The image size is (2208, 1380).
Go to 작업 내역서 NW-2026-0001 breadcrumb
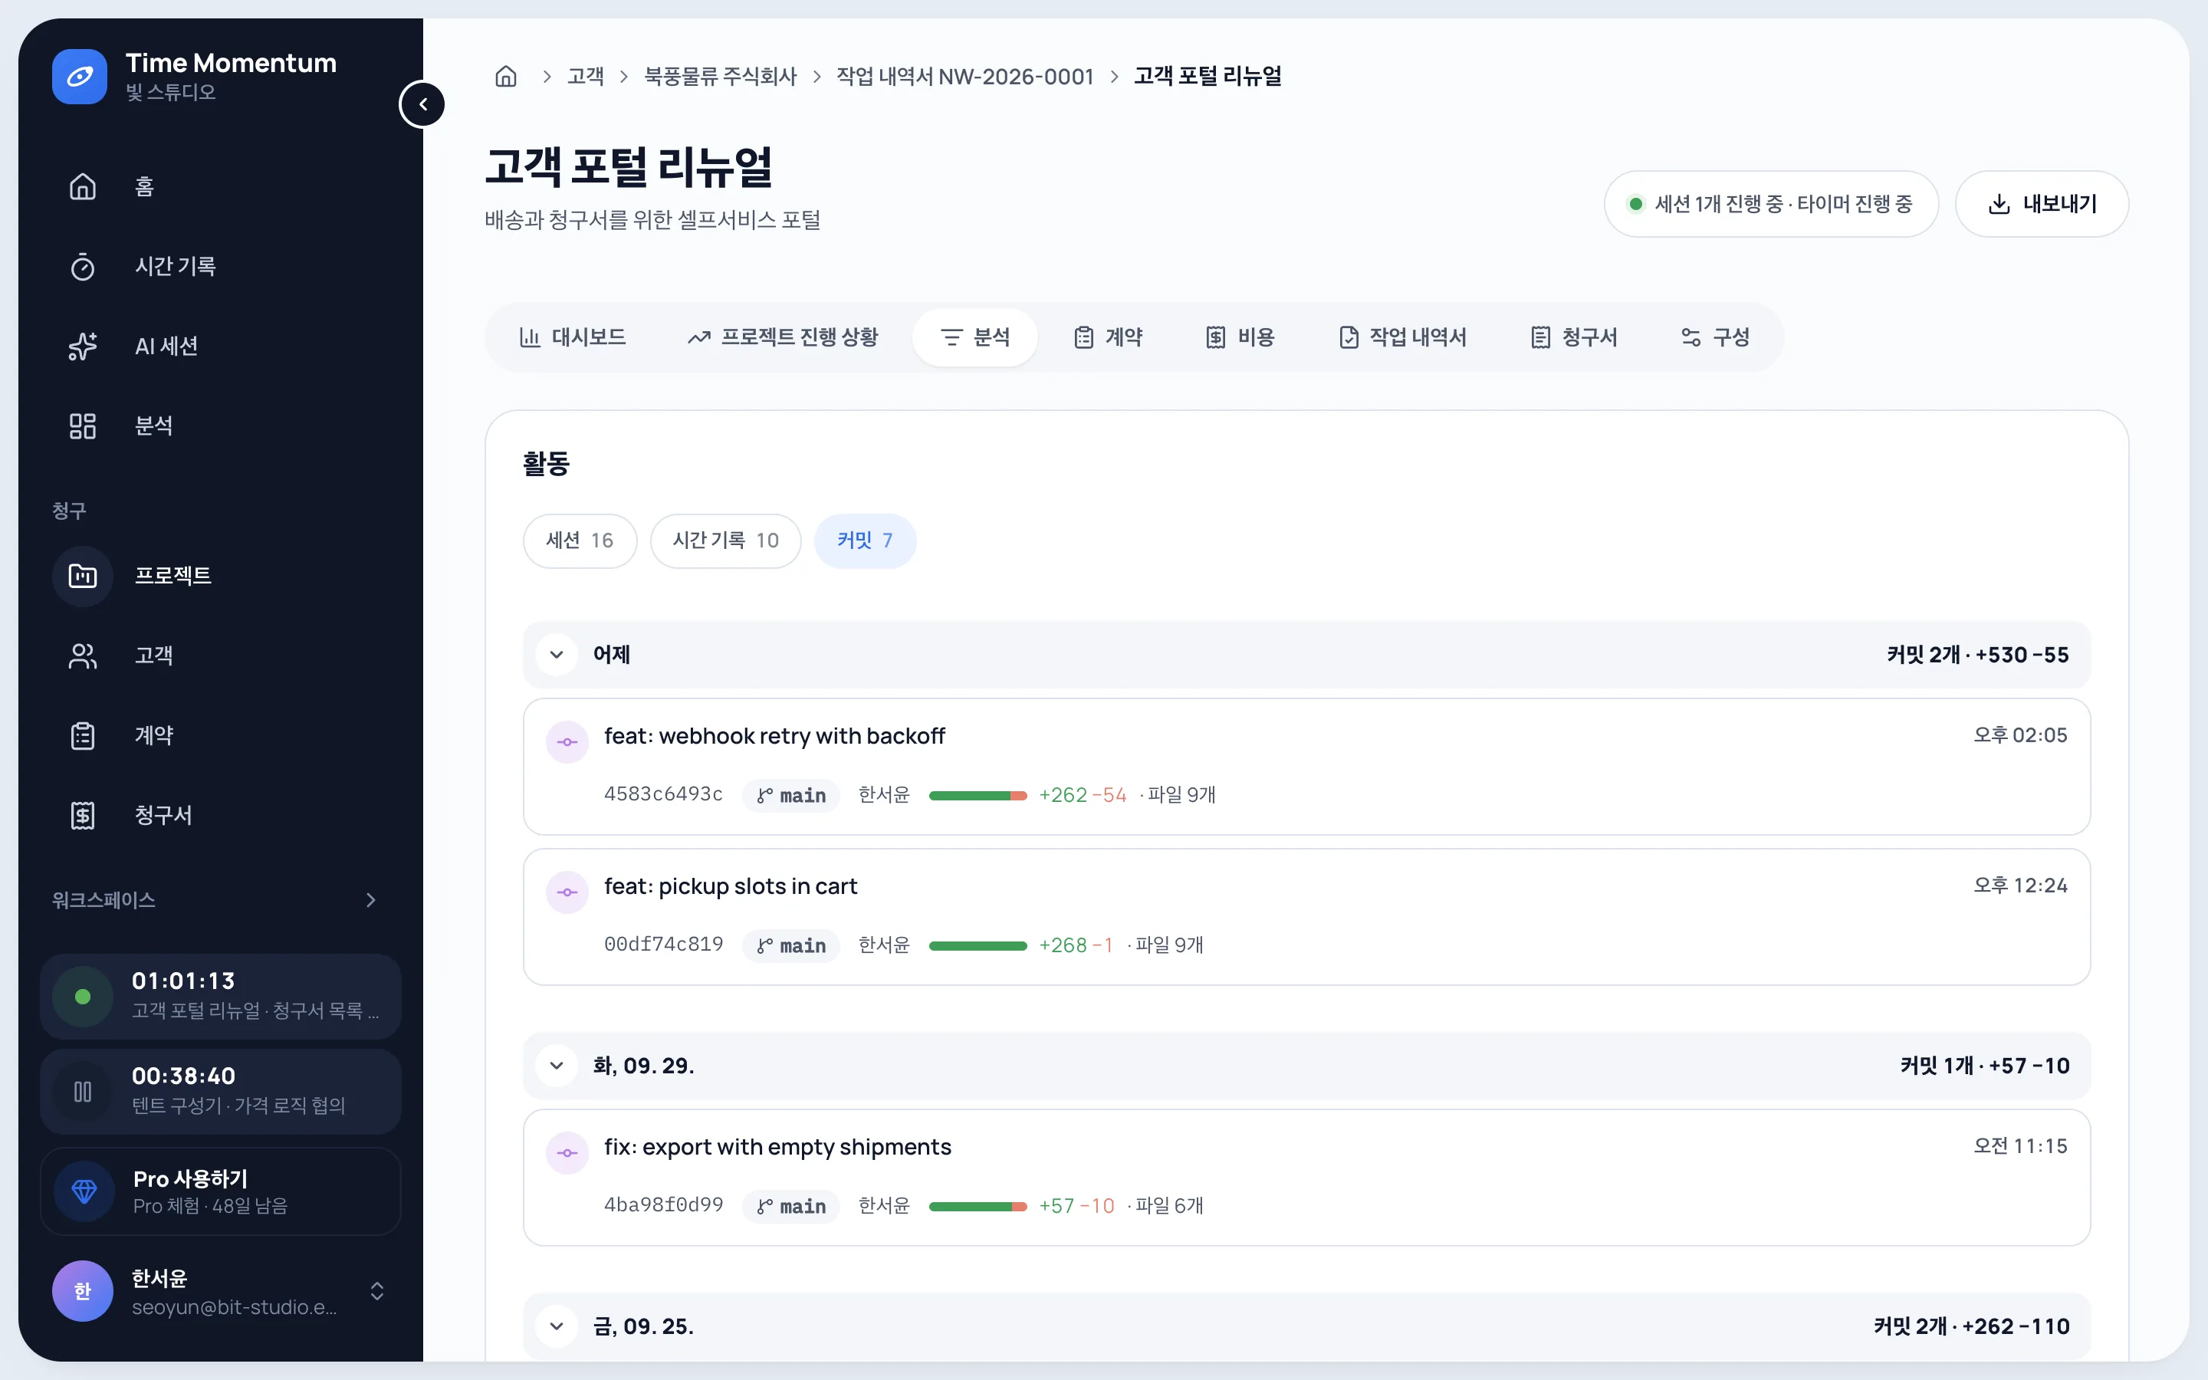point(964,77)
